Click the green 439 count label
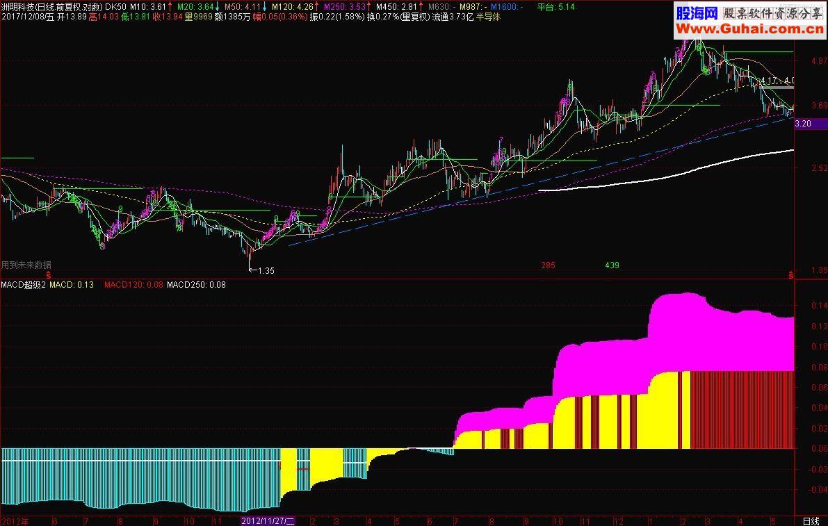This screenshot has width=828, height=526. click(x=612, y=265)
